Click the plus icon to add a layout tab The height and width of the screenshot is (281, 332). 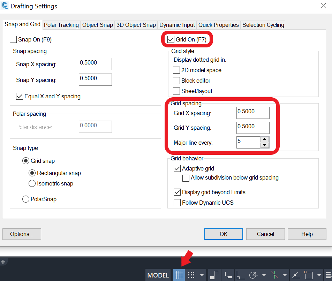coord(3,262)
